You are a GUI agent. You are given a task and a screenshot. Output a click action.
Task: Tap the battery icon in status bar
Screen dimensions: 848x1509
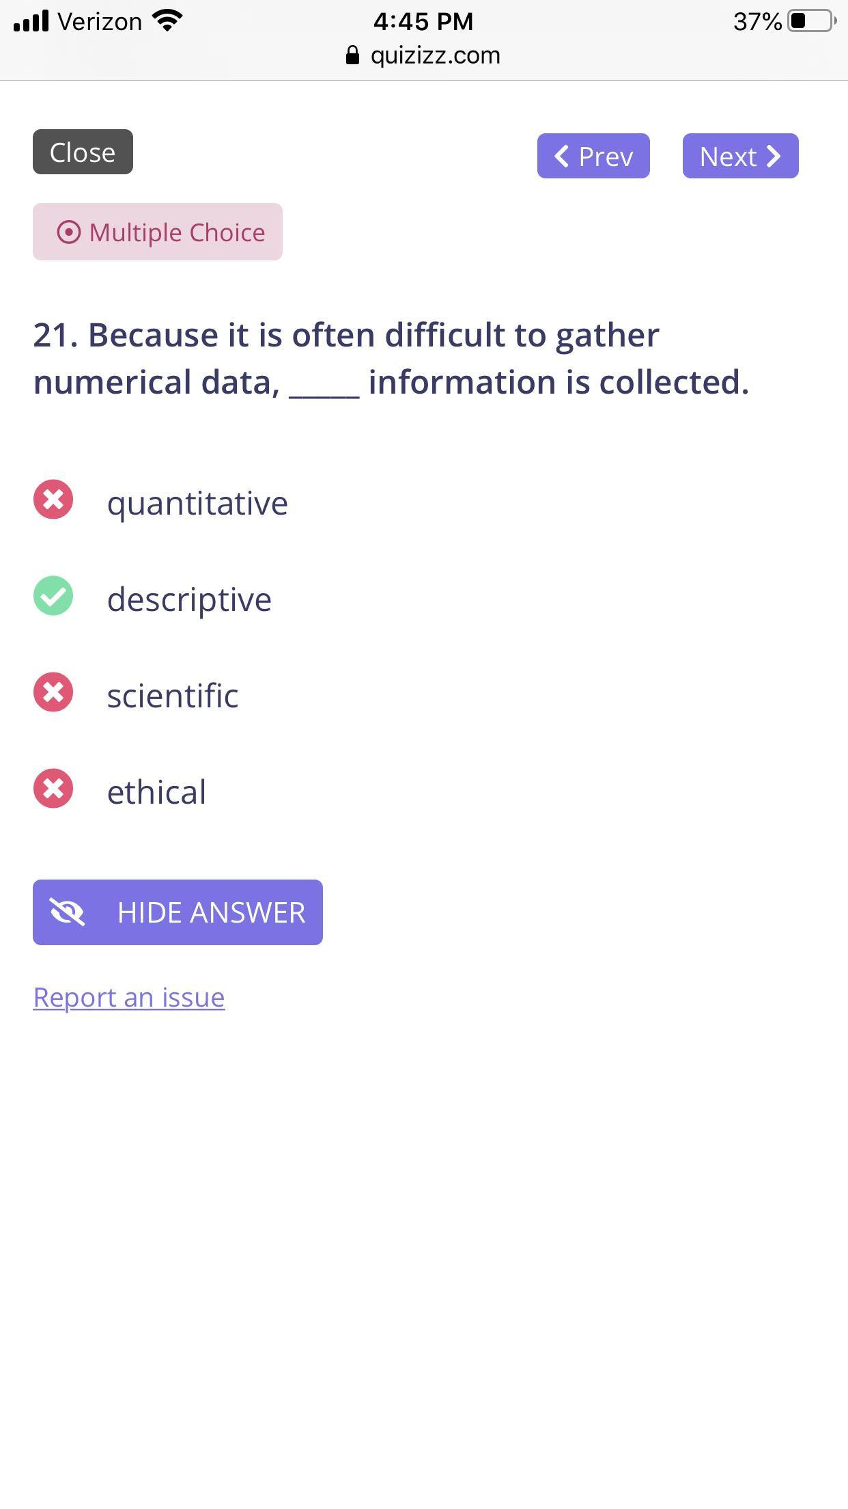pos(811,21)
